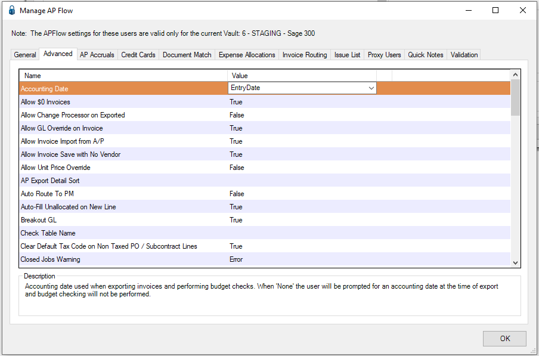Open the Quick Notes tab
This screenshot has width=539, height=356.
point(426,55)
